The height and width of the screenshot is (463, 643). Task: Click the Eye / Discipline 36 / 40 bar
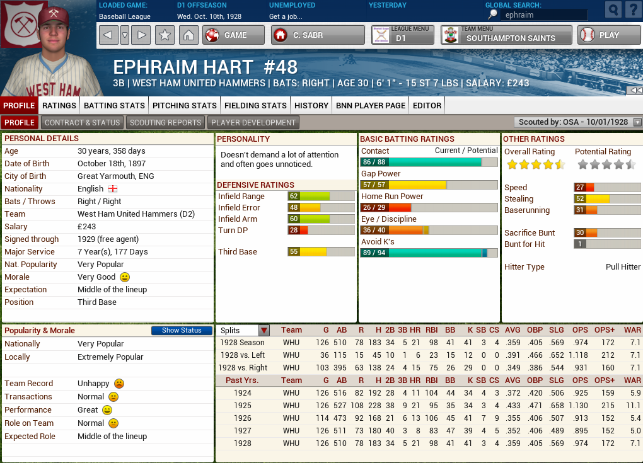click(429, 231)
